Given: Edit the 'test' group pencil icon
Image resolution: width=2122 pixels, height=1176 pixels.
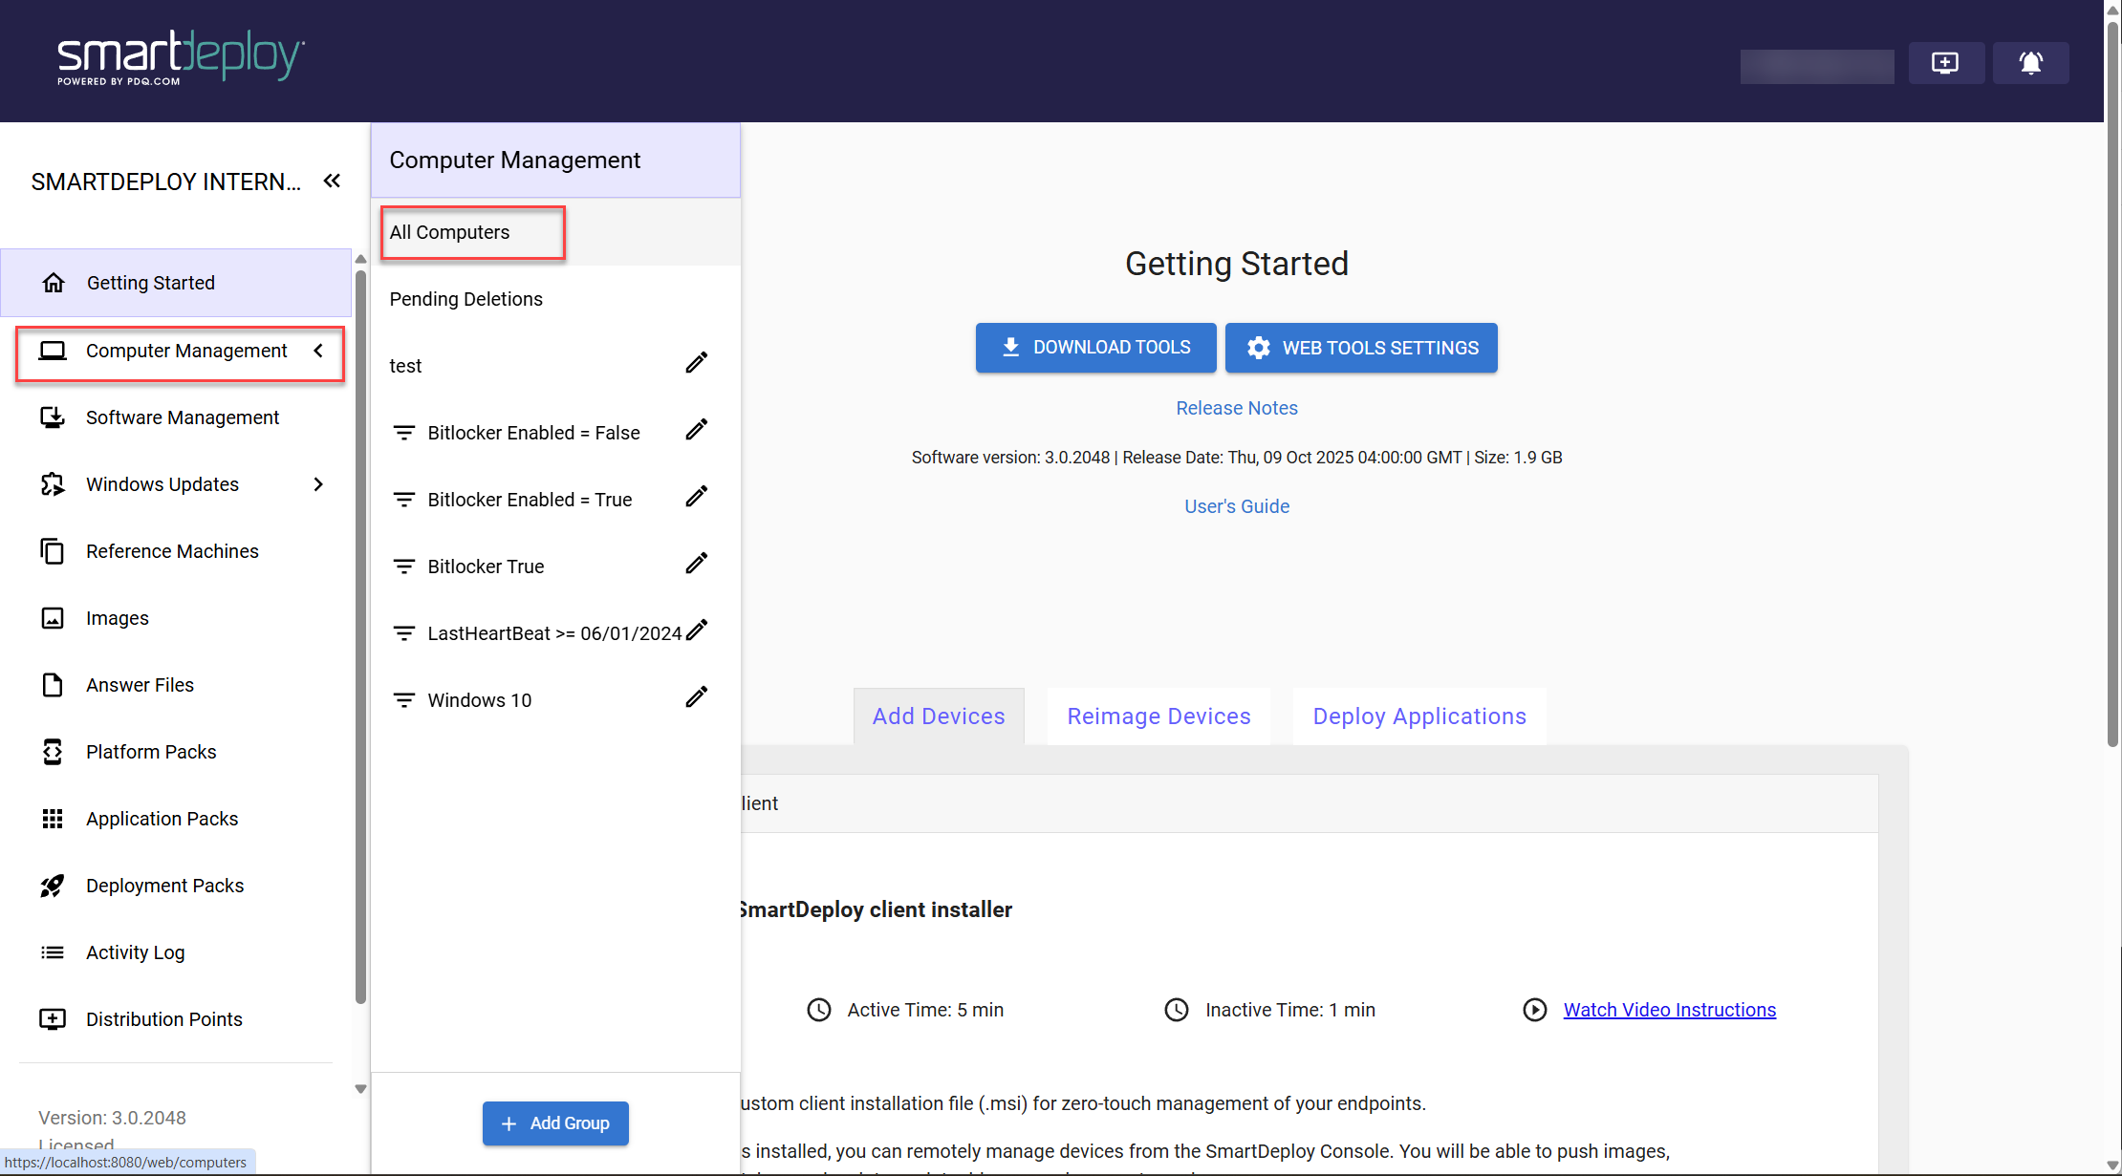Looking at the screenshot, I should [697, 363].
